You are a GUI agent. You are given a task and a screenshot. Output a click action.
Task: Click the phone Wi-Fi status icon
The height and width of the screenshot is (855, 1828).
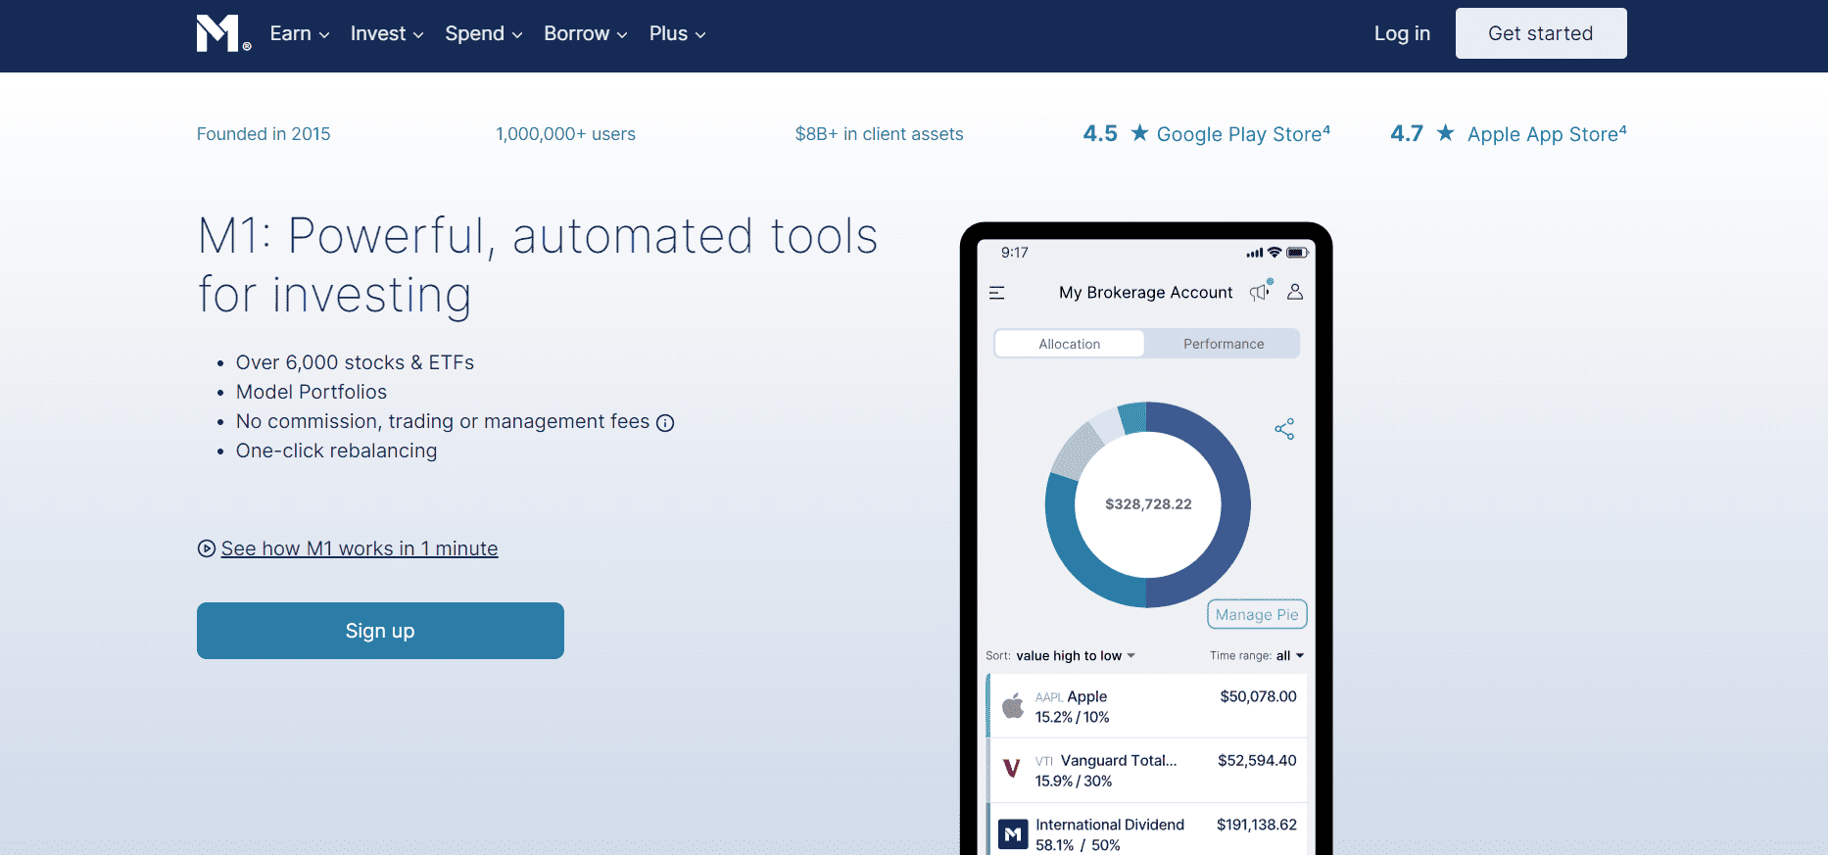point(1275,253)
